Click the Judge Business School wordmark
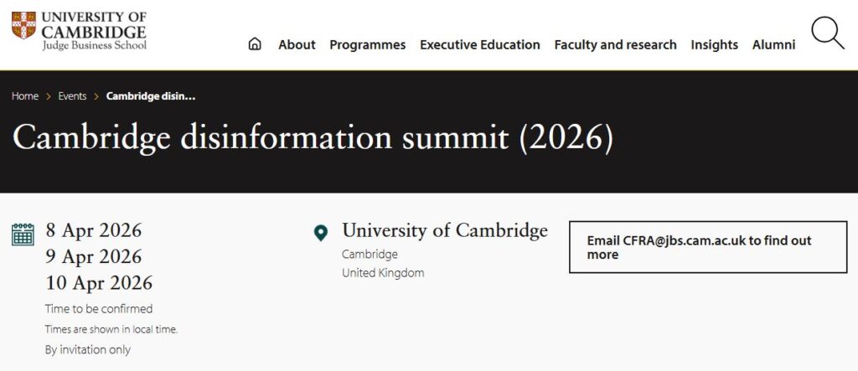 click(x=94, y=45)
